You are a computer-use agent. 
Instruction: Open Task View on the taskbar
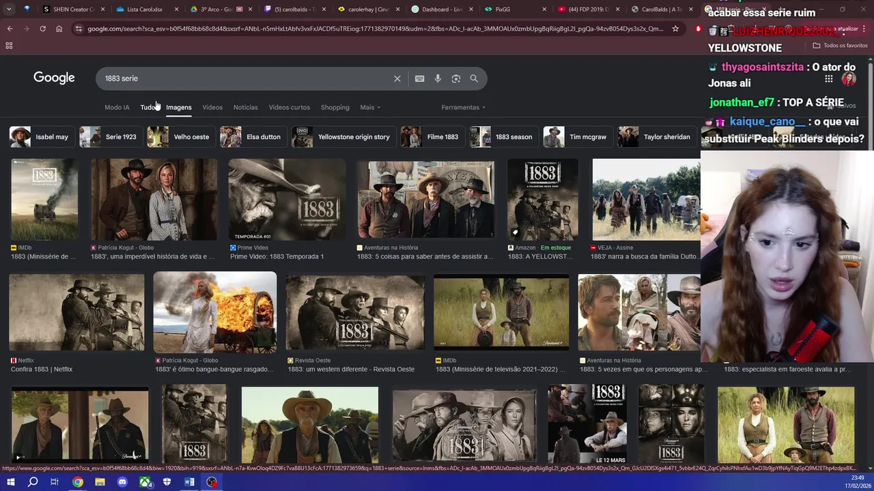pos(55,482)
